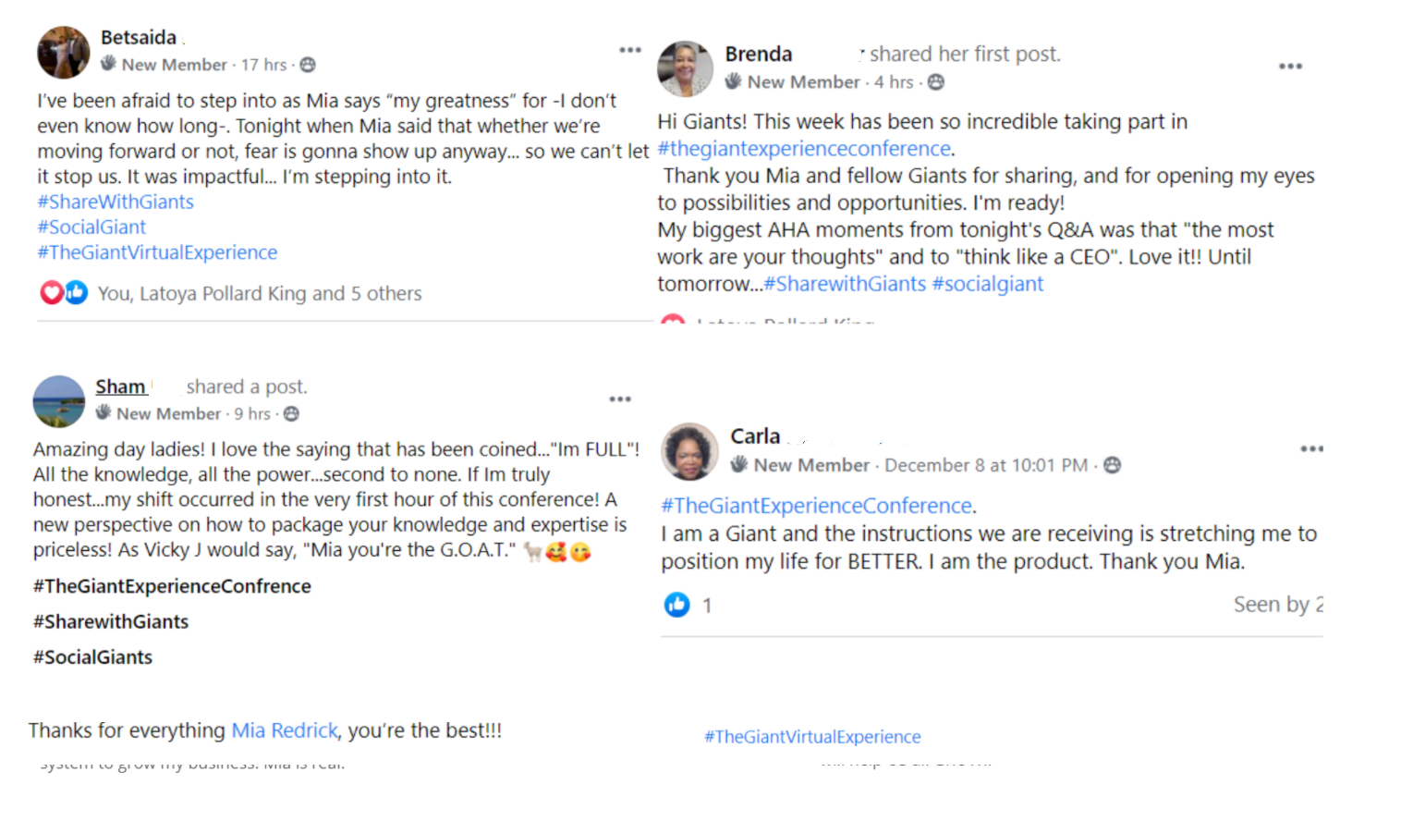Expand the options menu on Sham's post
Viewport: 1401px width, 821px height.
[620, 399]
